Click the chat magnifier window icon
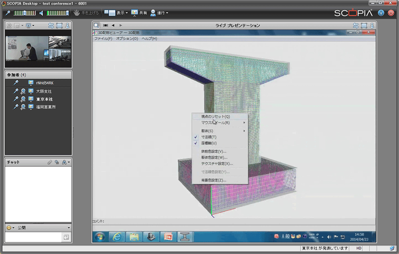This screenshot has height=254, width=399. click(57, 162)
